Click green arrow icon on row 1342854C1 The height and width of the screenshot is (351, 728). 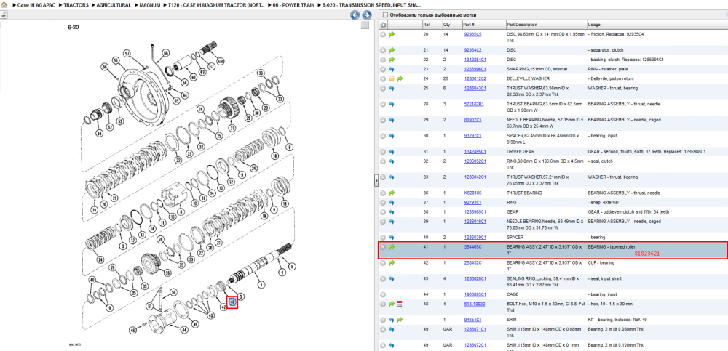pyautogui.click(x=392, y=60)
